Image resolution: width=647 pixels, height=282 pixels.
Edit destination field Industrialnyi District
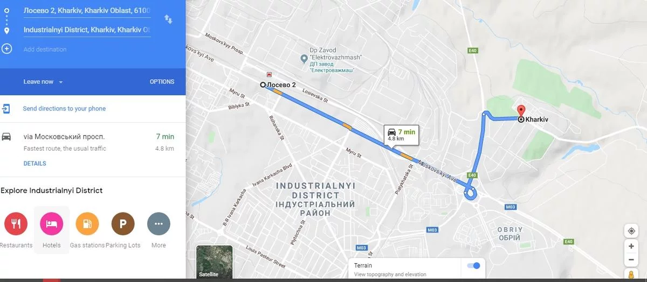(87, 30)
